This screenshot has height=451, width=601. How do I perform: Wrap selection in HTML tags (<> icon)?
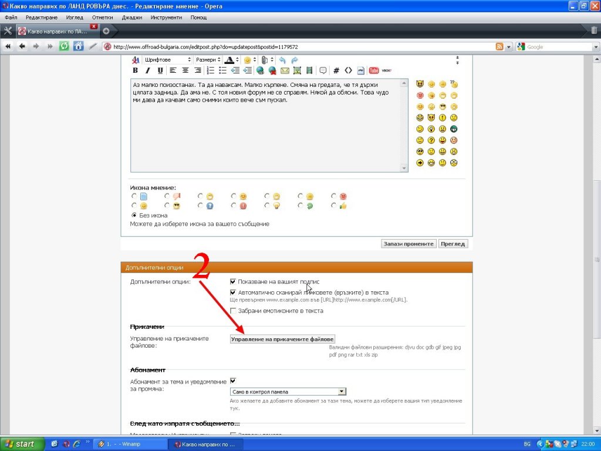[x=349, y=70]
